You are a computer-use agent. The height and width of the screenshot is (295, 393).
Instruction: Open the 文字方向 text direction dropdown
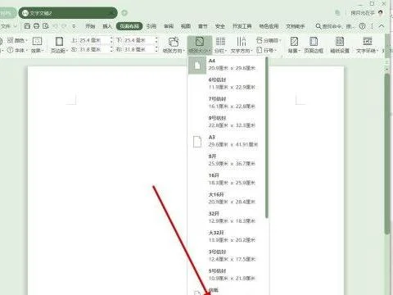[x=242, y=45]
